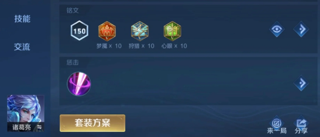Tap the 狩猎 blue inscription icon
The image size is (320, 137).
[140, 31]
